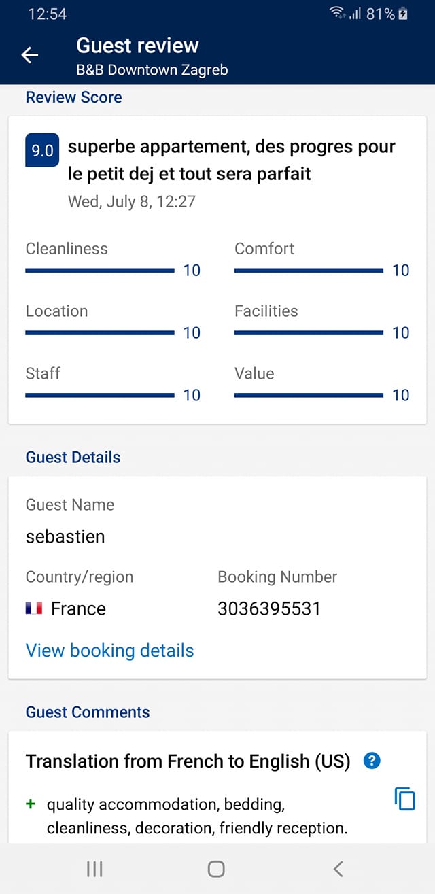Tap the Facilities score bar
The height and width of the screenshot is (894, 435).
[x=309, y=333]
